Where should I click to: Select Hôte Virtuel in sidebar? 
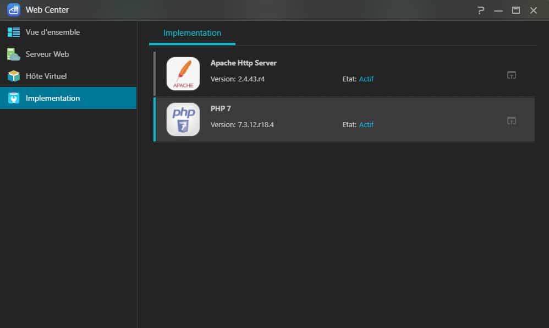pyautogui.click(x=68, y=76)
